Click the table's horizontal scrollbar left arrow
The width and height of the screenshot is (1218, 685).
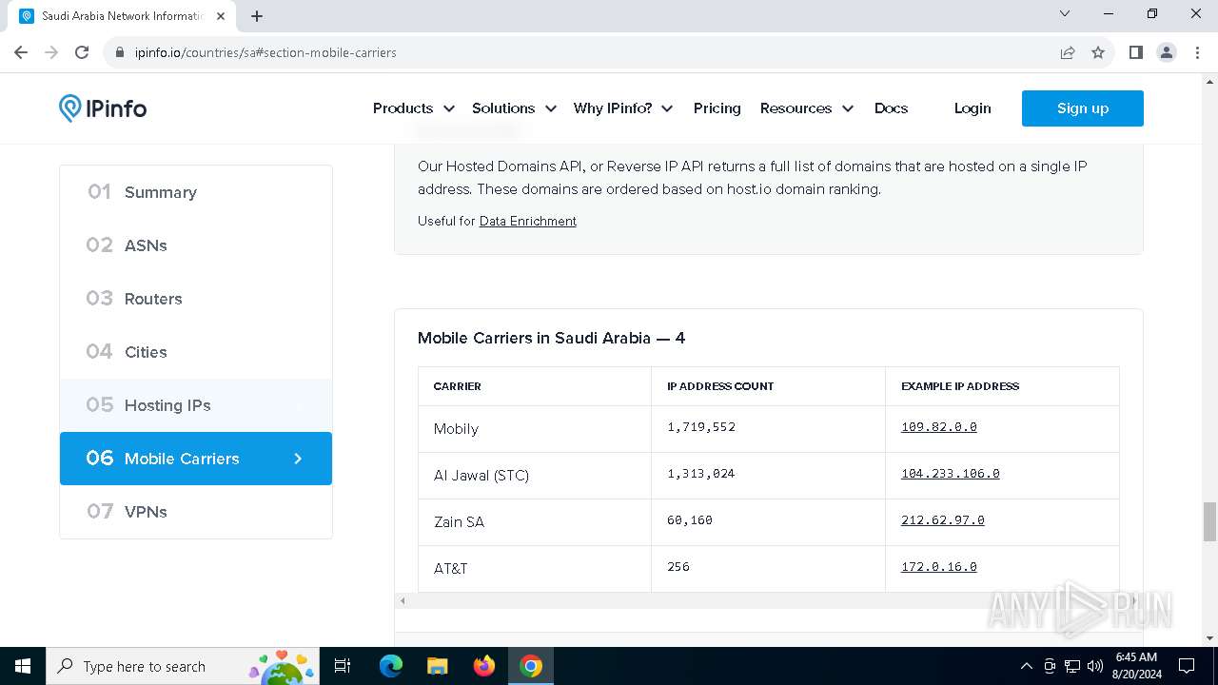[403, 600]
